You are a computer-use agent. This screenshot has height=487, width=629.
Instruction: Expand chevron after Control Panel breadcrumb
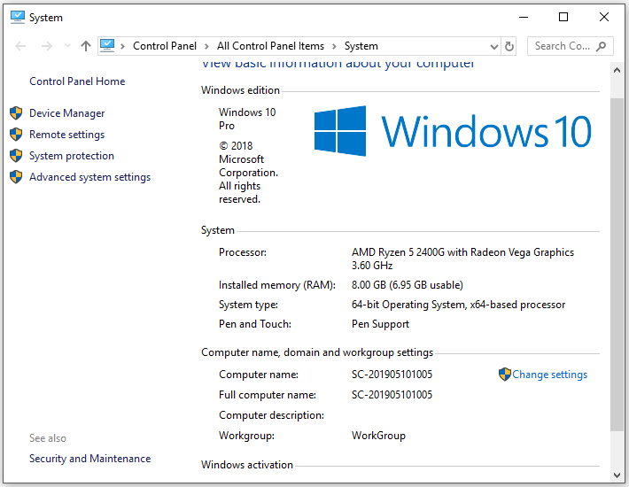(206, 47)
